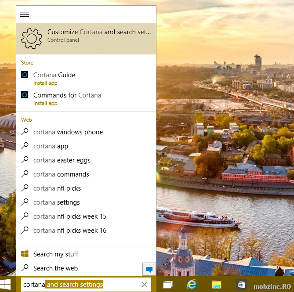Image resolution: width=294 pixels, height=292 pixels.
Task: Click the Commands for Cortana app icon
Action: 25,95
